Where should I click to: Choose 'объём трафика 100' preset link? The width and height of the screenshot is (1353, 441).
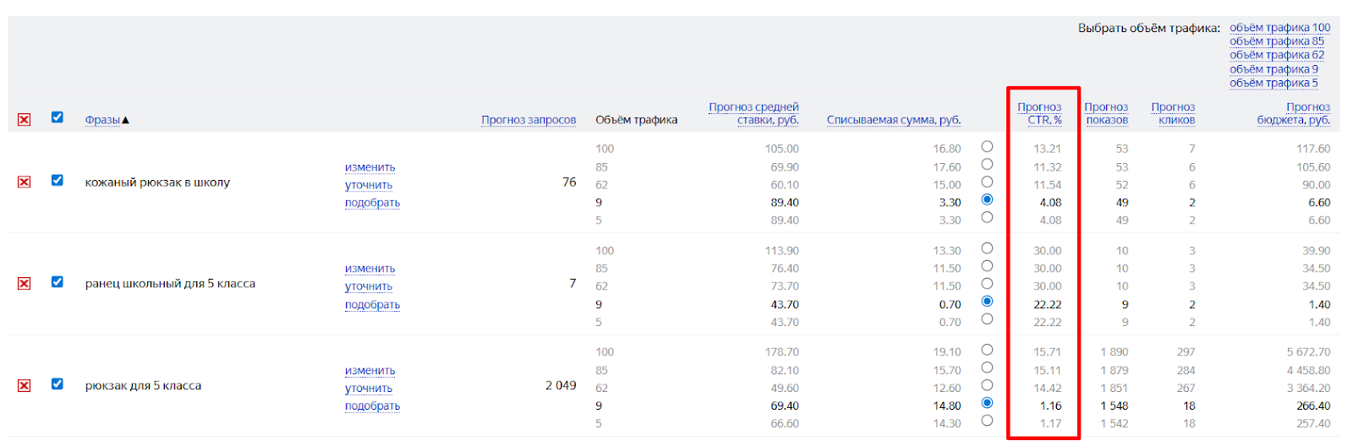click(1279, 28)
